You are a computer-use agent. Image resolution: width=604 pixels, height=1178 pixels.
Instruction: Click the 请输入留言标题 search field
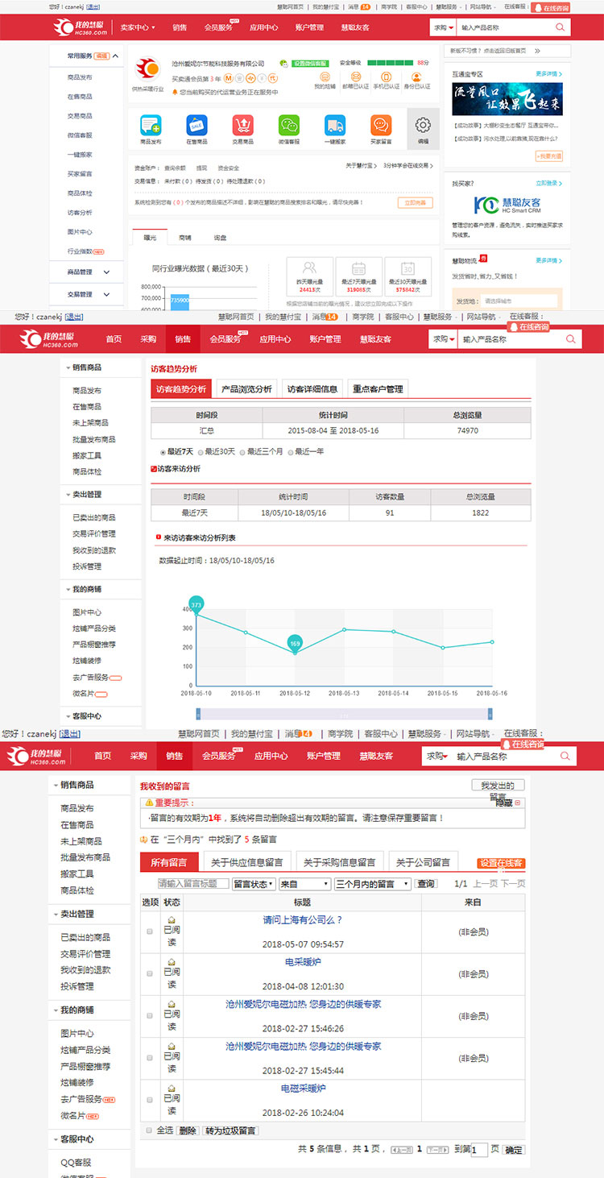pos(193,884)
